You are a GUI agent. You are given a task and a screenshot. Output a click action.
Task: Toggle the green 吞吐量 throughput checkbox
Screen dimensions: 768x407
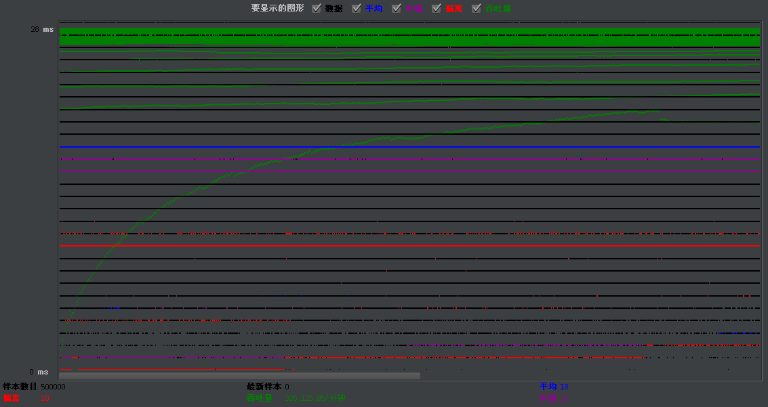[x=477, y=9]
